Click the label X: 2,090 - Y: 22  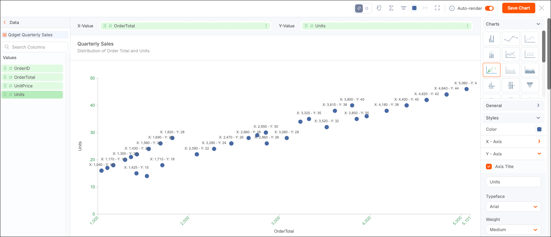point(197,148)
